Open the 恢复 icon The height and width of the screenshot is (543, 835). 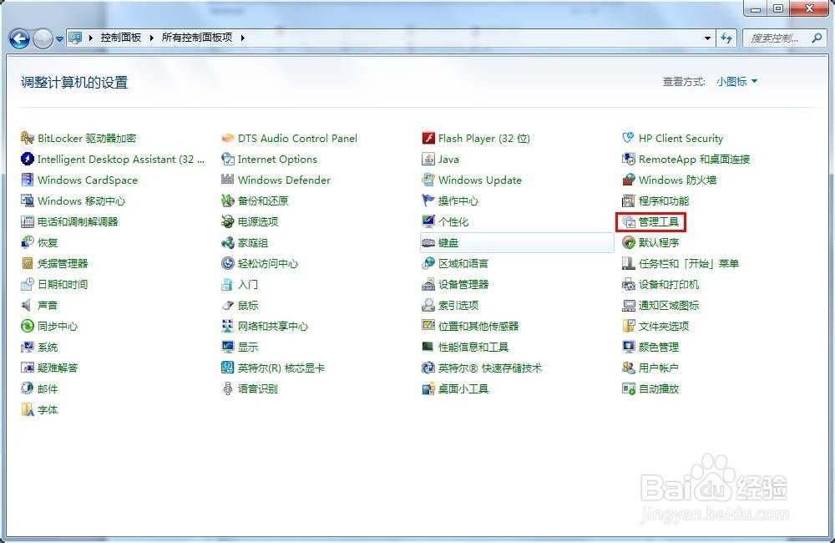coord(28,242)
